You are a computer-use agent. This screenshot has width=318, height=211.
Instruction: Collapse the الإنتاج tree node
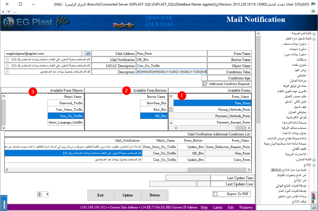(314, 165)
